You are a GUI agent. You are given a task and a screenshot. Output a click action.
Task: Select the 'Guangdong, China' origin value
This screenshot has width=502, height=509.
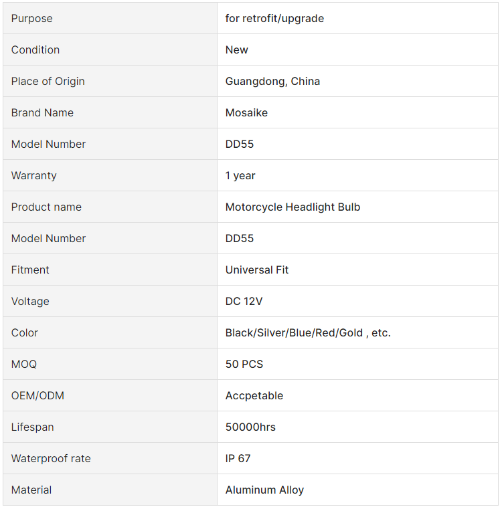pyautogui.click(x=272, y=81)
